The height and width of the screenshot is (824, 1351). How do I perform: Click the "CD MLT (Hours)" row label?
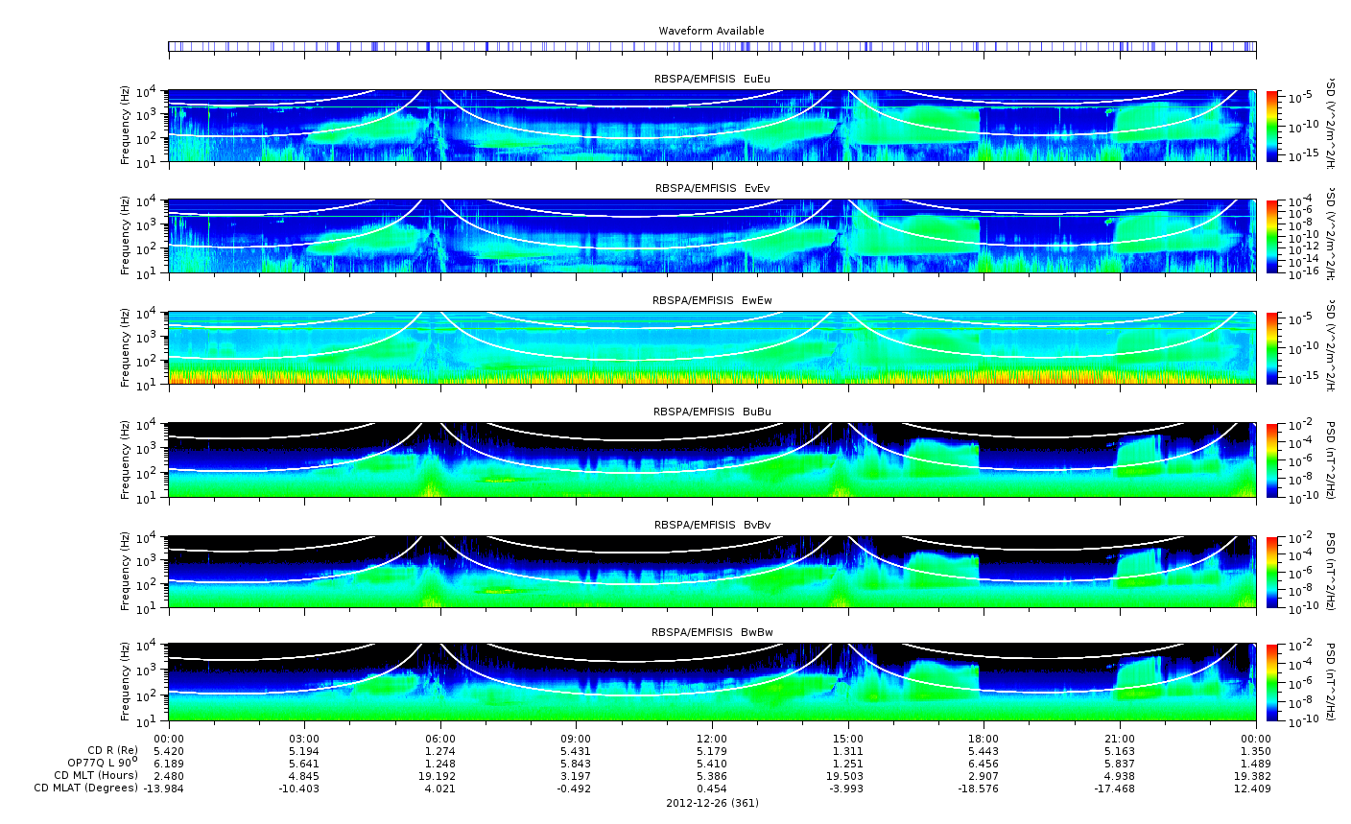pyautogui.click(x=96, y=775)
